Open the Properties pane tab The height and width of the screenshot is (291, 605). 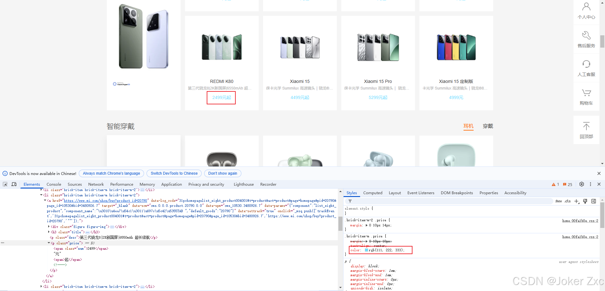489,193
